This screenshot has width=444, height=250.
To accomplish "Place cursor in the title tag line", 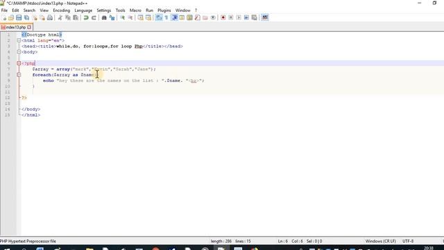I will 102,47.
